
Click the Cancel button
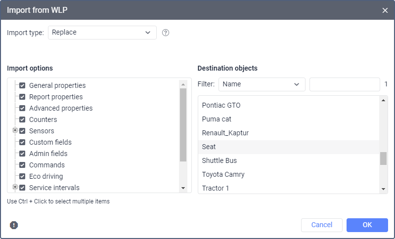click(x=321, y=225)
